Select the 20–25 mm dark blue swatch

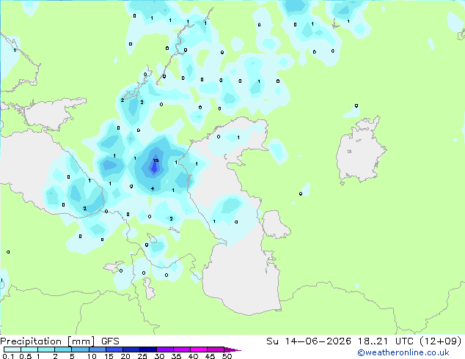pos(131,349)
